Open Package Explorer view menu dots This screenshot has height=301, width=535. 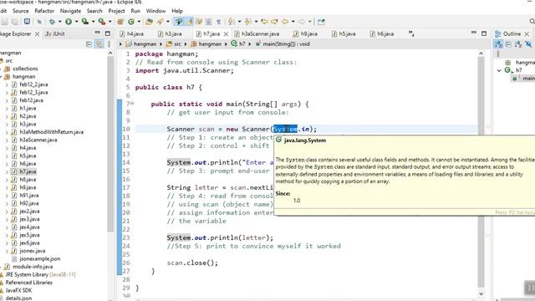109,44
